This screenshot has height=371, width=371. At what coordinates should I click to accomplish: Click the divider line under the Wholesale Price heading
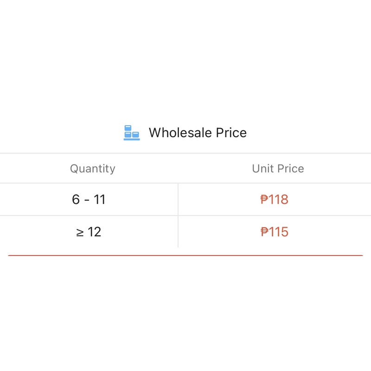tap(185, 153)
